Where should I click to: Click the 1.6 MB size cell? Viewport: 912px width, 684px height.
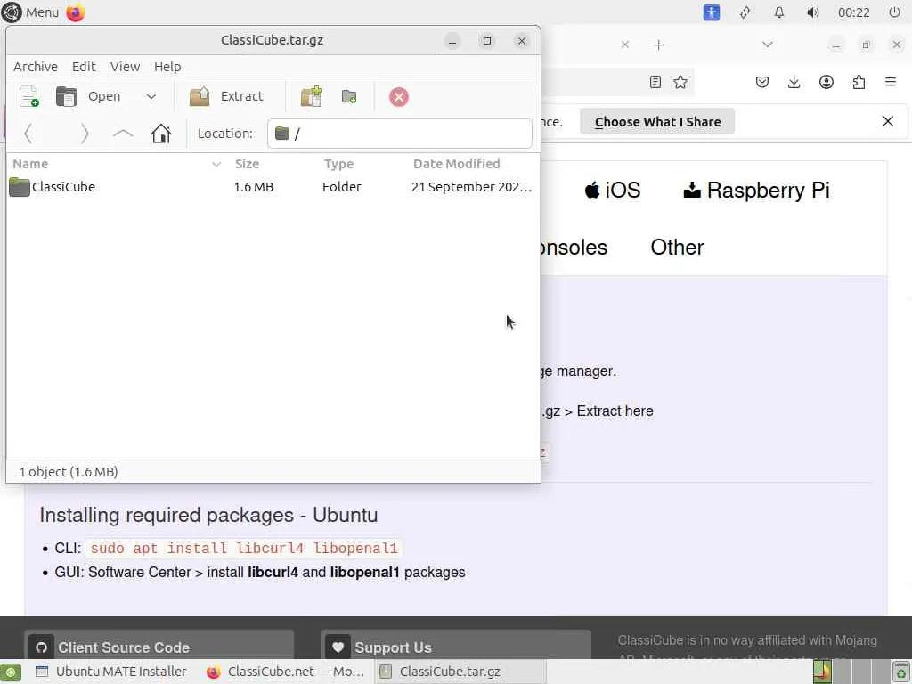[x=254, y=187]
